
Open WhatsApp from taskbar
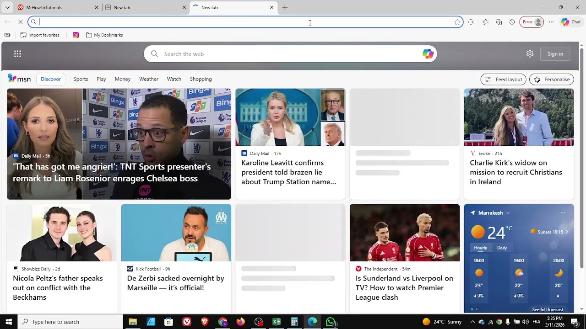tap(331, 322)
